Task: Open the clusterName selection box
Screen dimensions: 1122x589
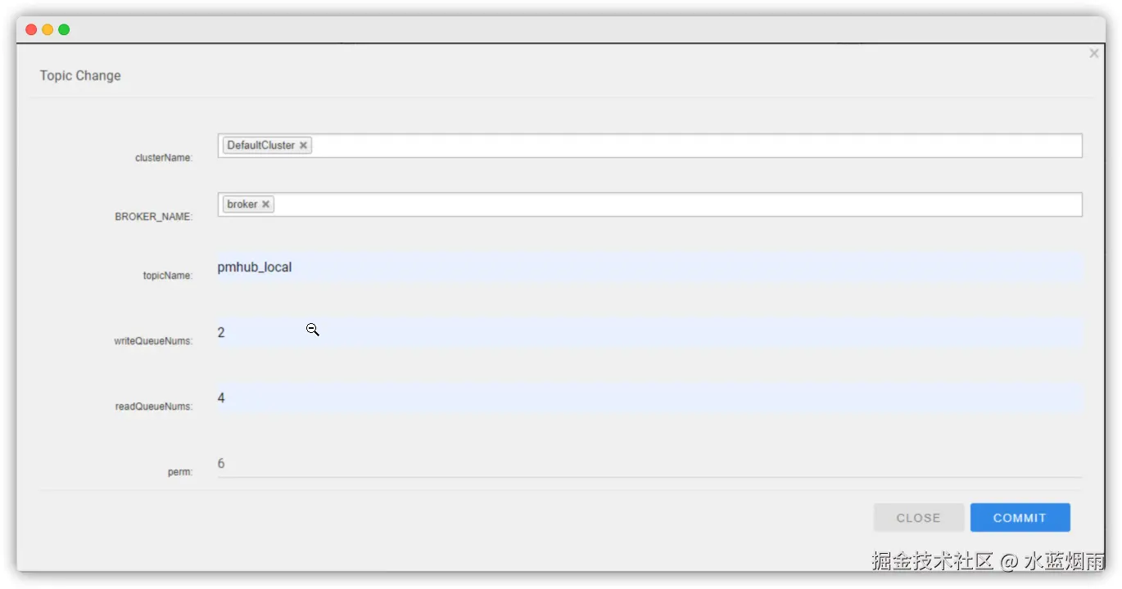Action: pos(696,146)
